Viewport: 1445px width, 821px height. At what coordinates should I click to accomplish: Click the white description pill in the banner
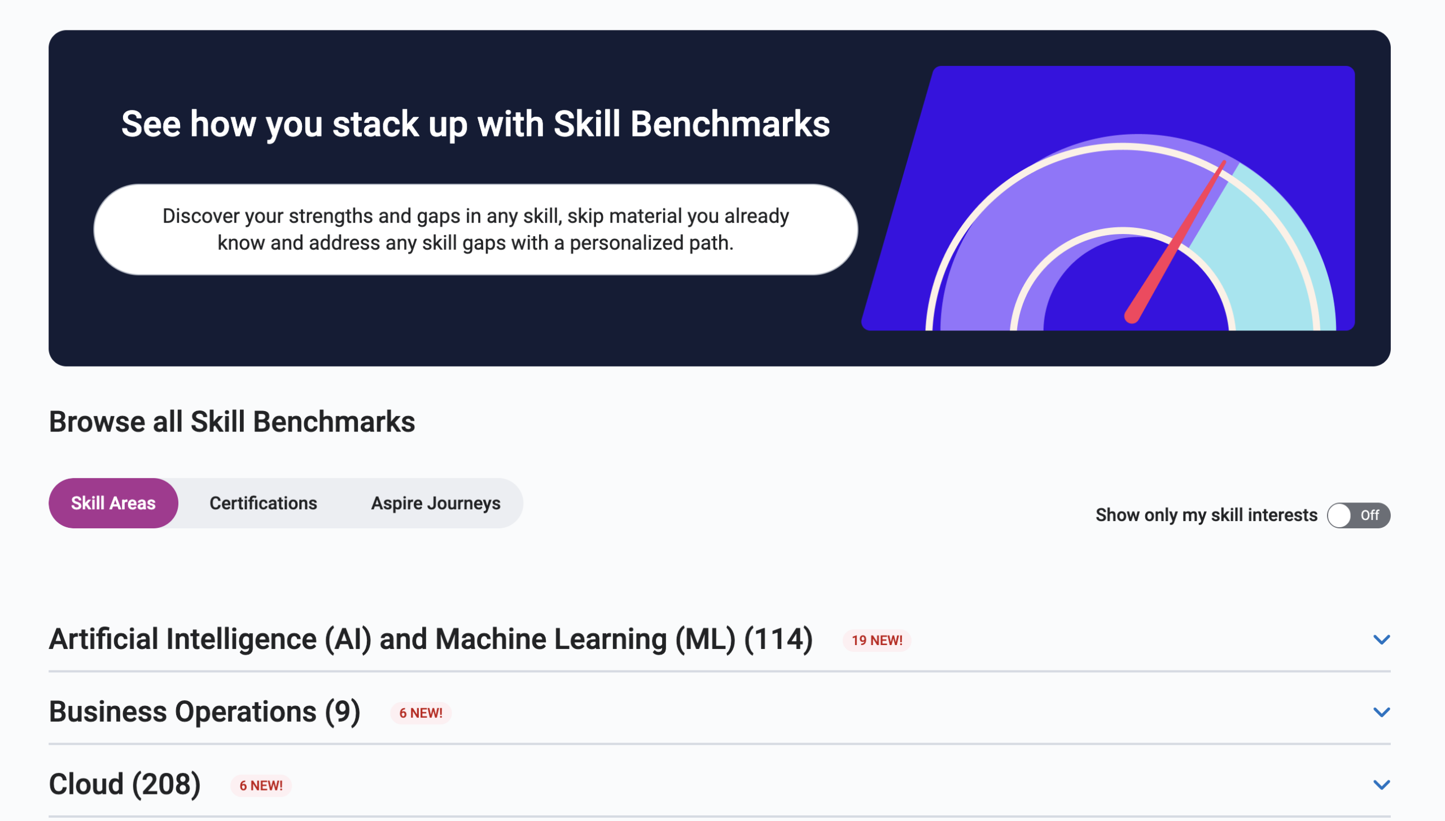(476, 229)
